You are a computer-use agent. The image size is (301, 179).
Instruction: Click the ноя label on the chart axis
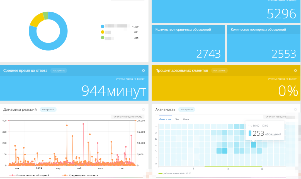point(17,168)
